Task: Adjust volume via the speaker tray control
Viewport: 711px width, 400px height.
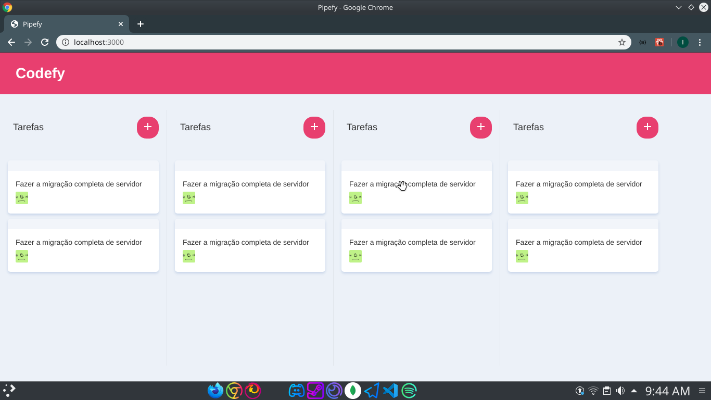Action: click(620, 390)
